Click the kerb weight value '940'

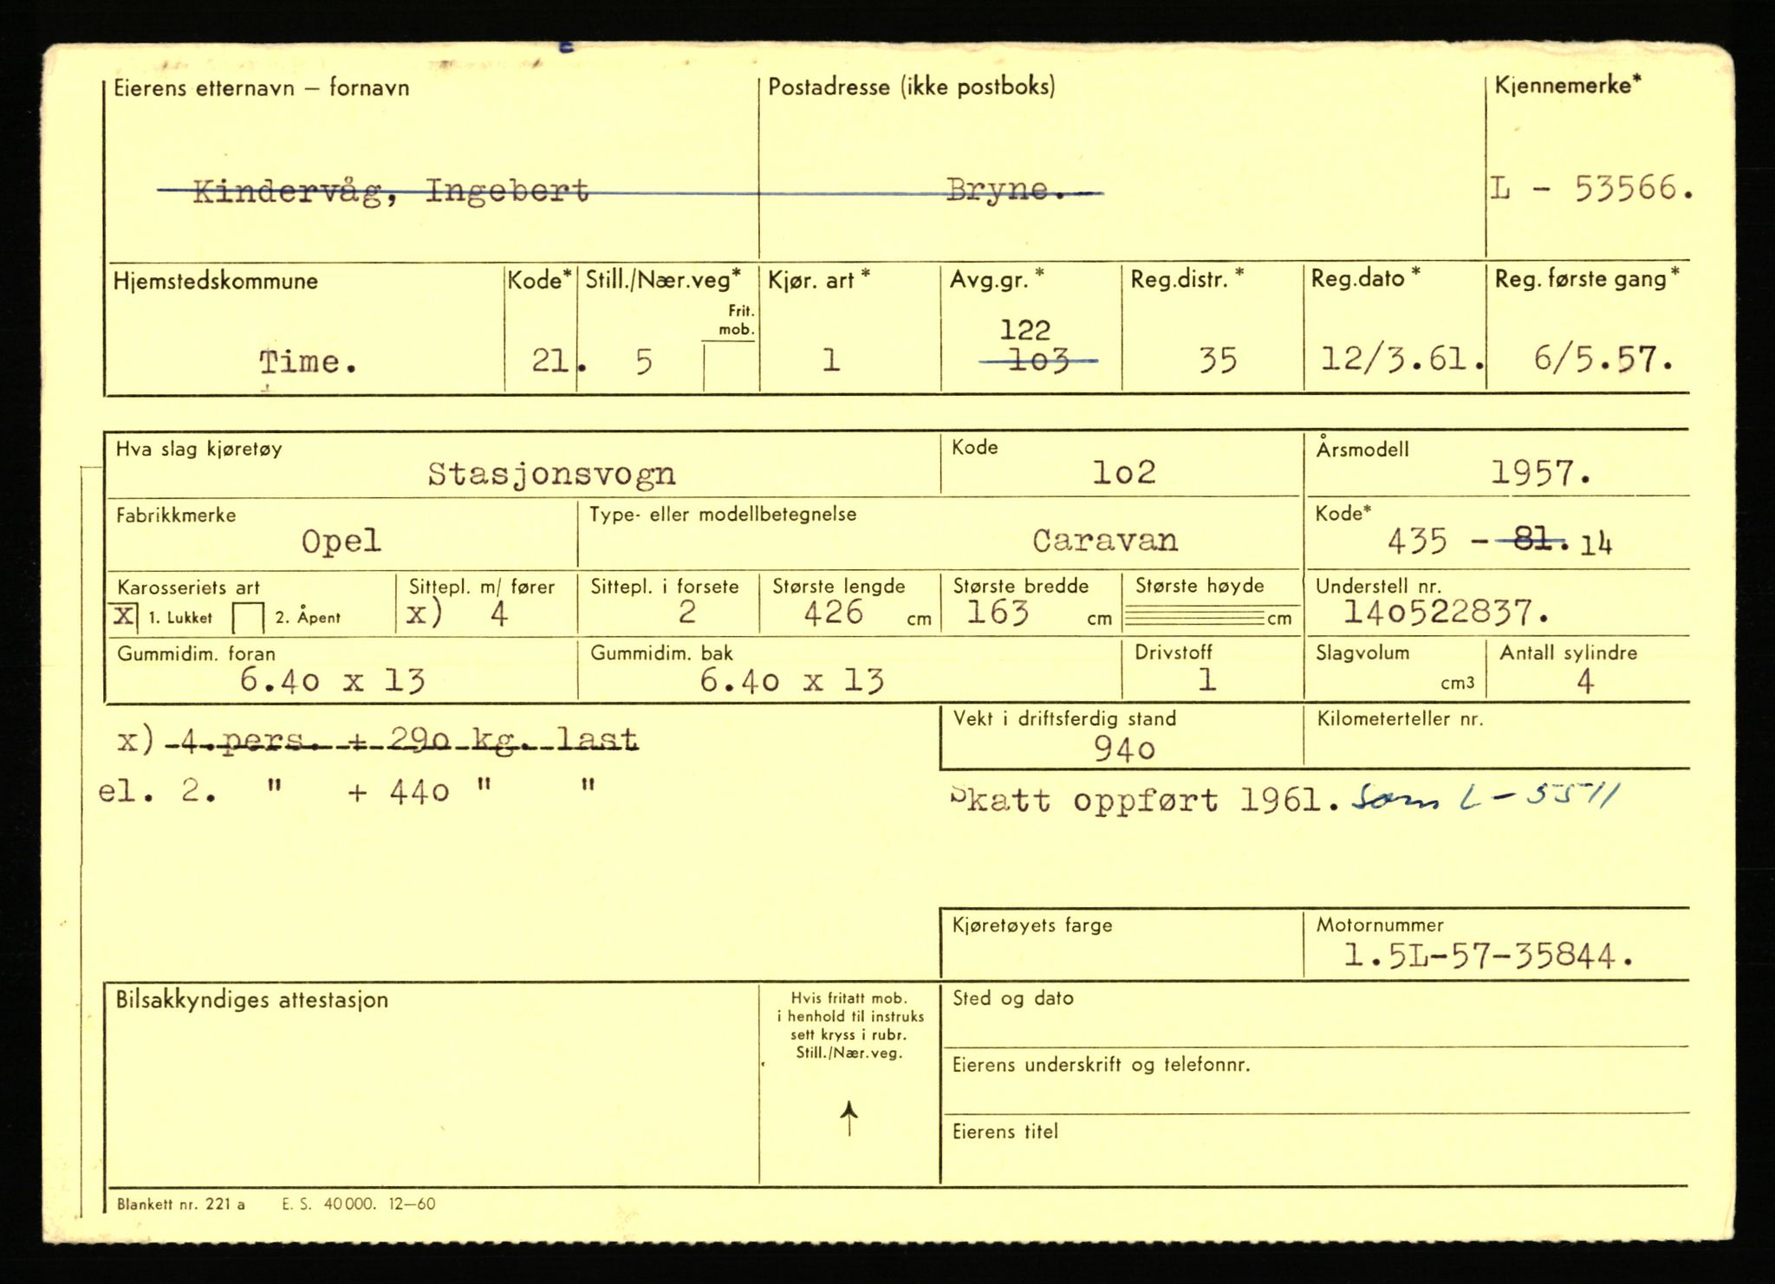tap(1124, 749)
